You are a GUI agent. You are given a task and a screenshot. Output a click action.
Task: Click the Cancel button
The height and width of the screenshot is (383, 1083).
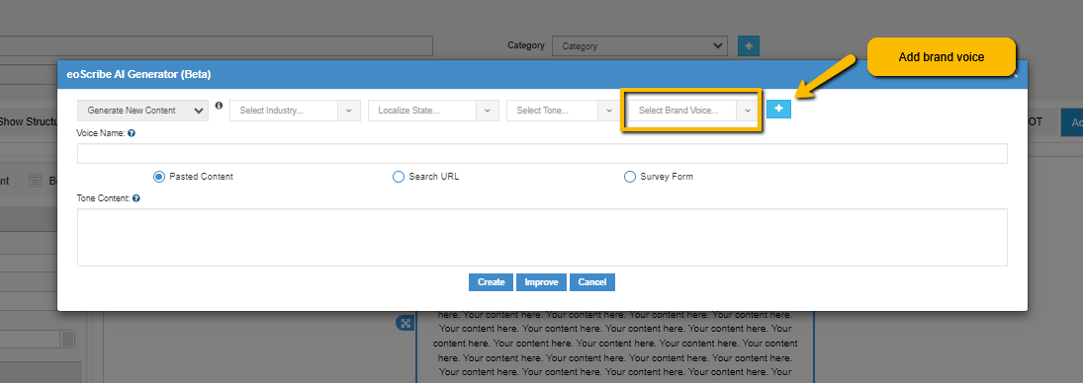pyautogui.click(x=591, y=282)
